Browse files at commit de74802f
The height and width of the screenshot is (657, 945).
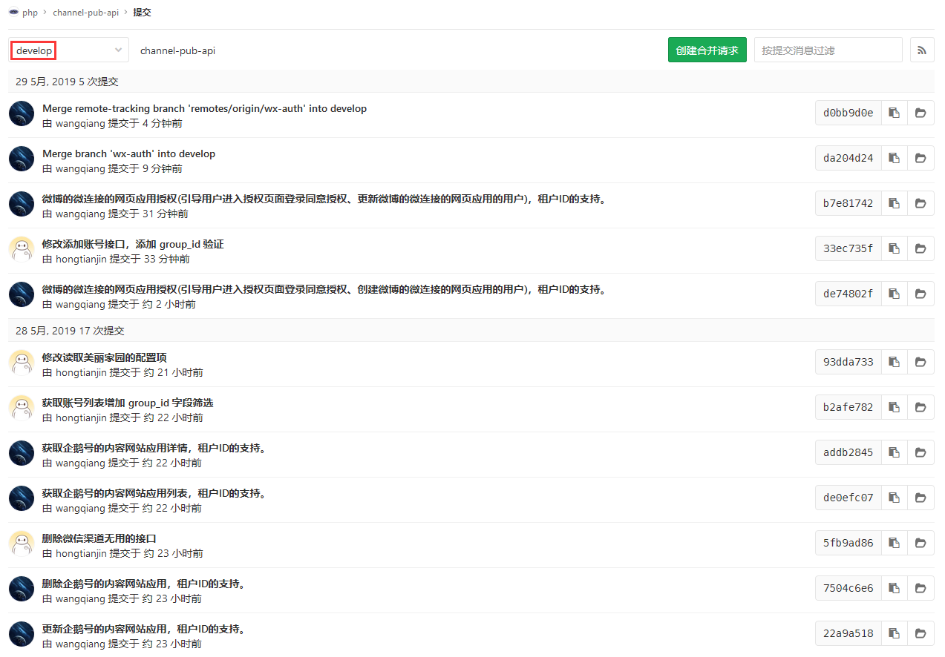point(921,294)
